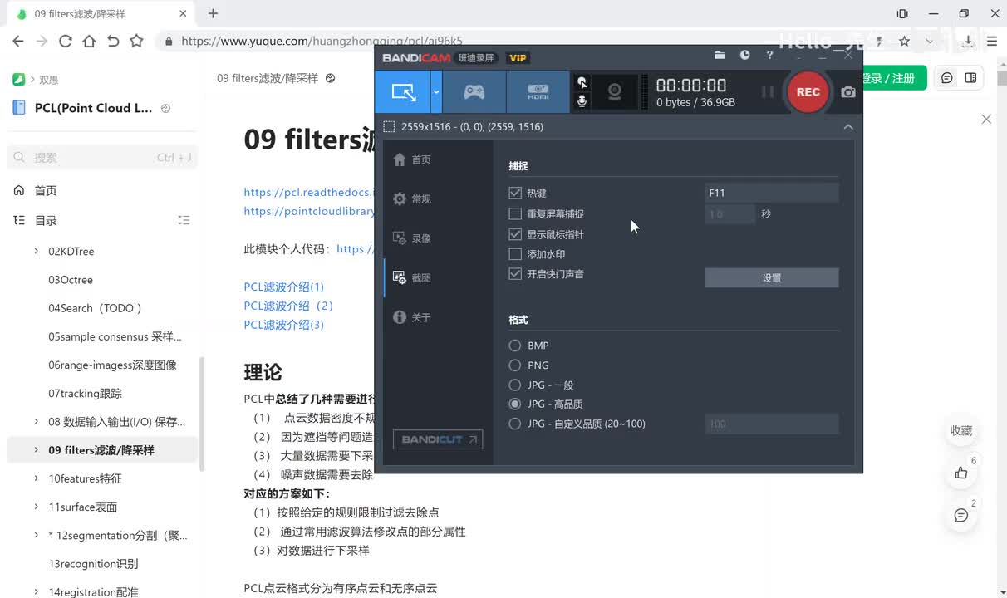Screen dimensions: 1007x598
Task: Select JPG - 自定义品质 radio button
Action: tap(515, 424)
